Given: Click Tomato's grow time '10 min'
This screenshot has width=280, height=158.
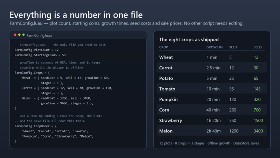Looking at the screenshot, I should (213, 89).
